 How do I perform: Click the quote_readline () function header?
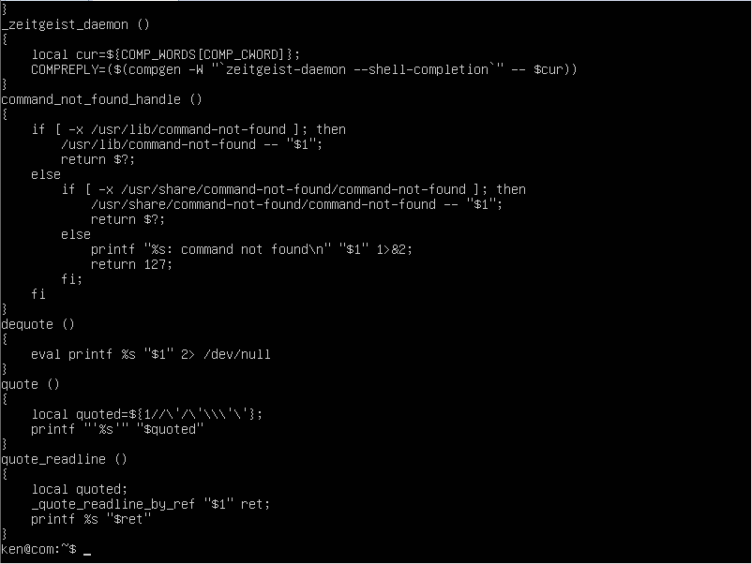pyautogui.click(x=65, y=459)
